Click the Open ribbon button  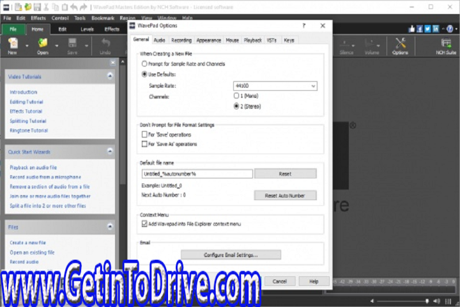point(43,47)
